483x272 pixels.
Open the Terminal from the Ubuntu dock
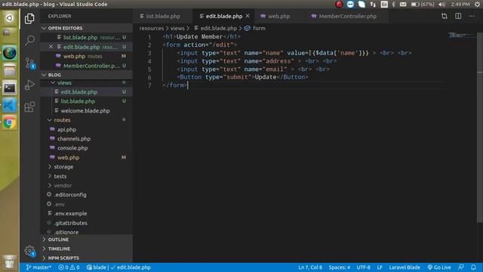(10, 88)
